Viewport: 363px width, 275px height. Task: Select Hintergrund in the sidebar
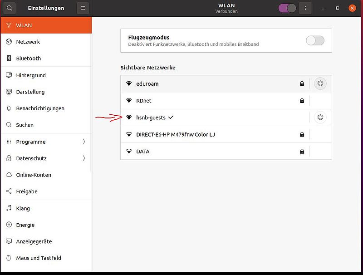46,75
